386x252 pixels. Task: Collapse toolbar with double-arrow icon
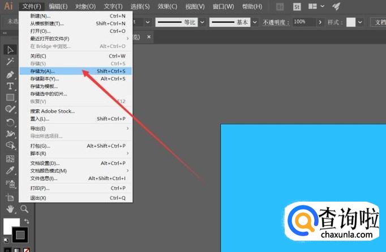[x=5, y=33]
